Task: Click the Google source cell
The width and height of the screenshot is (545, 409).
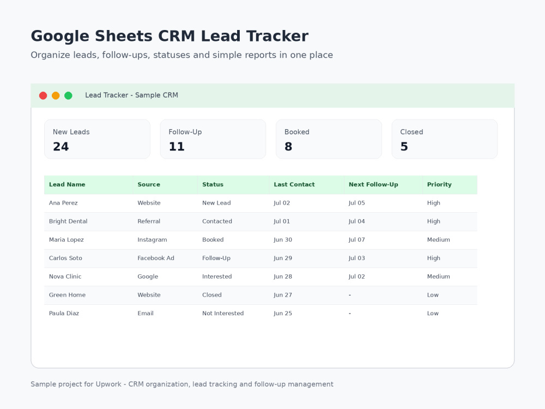Action: click(166, 277)
